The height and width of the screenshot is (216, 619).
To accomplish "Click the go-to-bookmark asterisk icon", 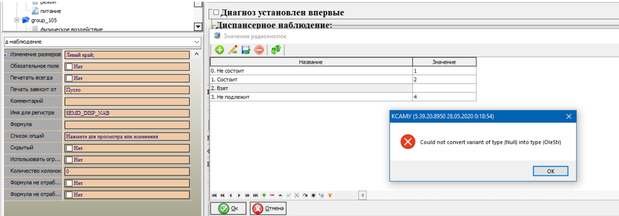I will click(321, 195).
